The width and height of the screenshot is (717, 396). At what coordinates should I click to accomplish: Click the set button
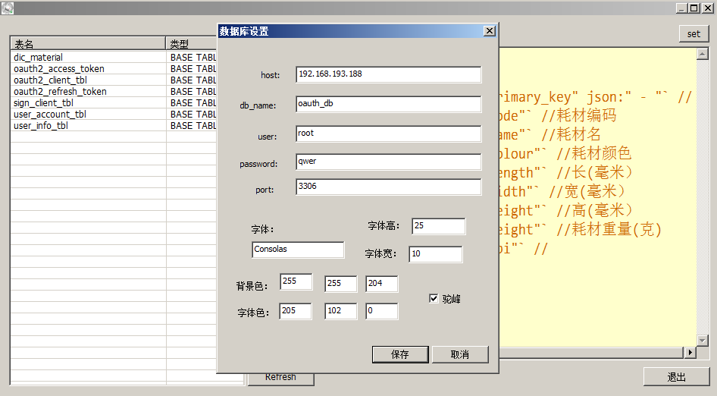pyautogui.click(x=694, y=34)
